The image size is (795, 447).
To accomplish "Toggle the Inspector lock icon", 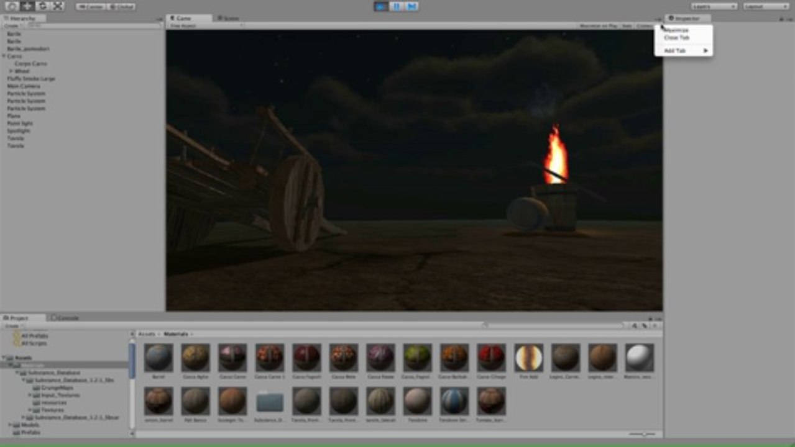I will point(781,19).
